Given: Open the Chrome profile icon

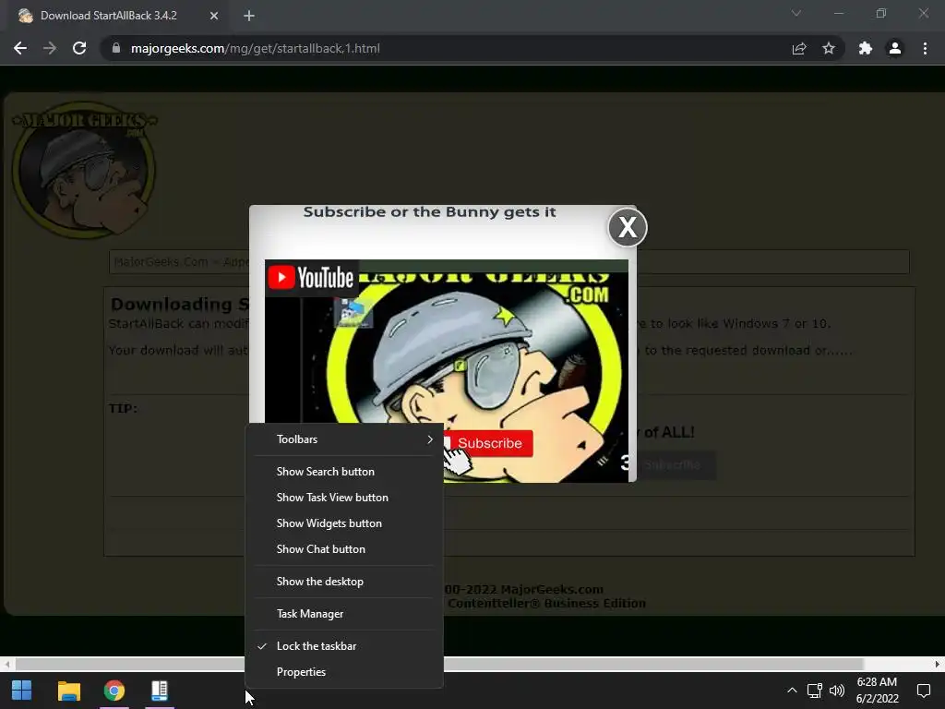Looking at the screenshot, I should [x=895, y=48].
